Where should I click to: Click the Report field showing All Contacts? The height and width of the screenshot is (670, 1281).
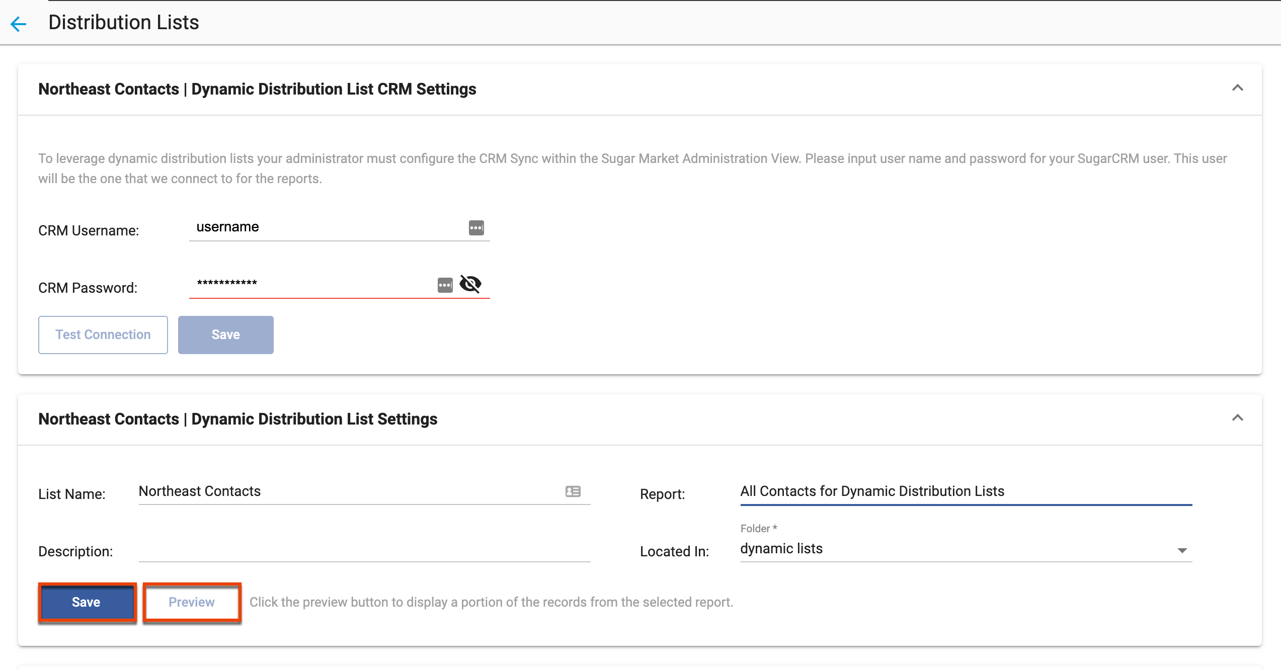(x=965, y=491)
